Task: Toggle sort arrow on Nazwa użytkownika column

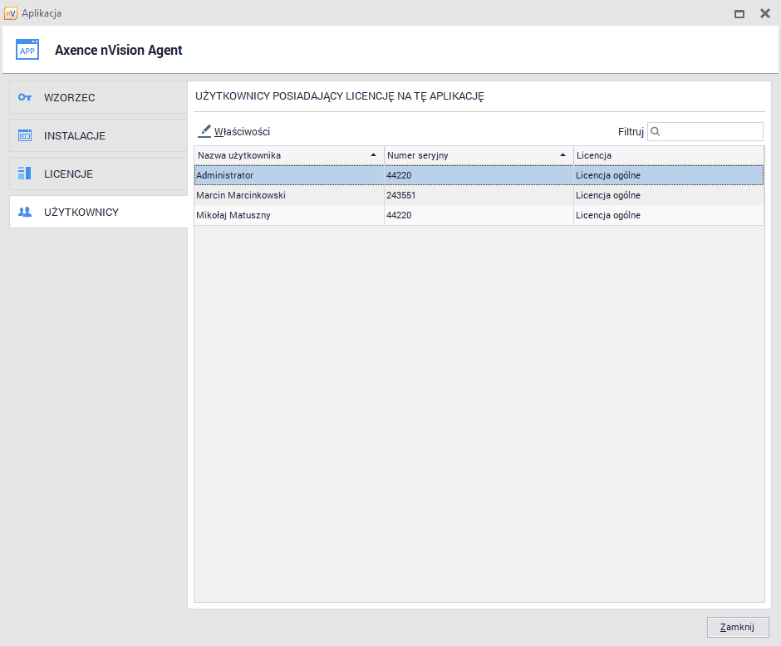Action: pyautogui.click(x=373, y=155)
